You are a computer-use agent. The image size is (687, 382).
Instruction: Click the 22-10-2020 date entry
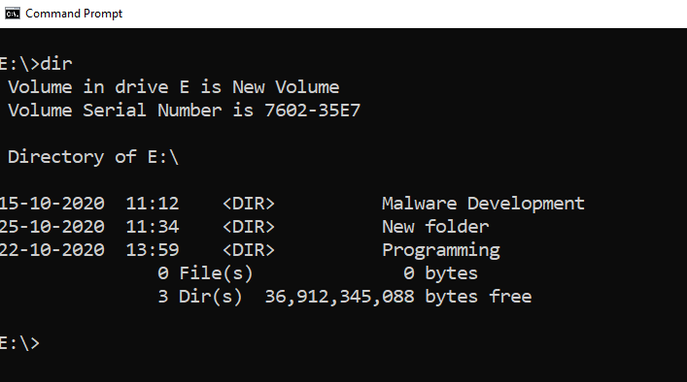[52, 250]
